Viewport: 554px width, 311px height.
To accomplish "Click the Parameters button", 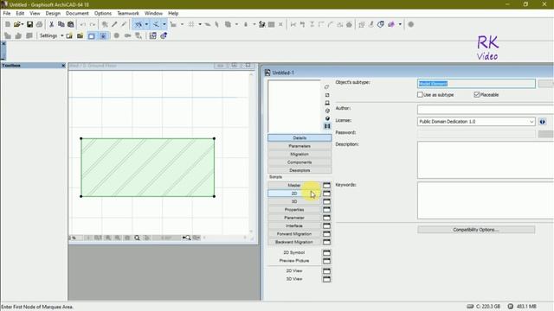I will click(x=300, y=146).
